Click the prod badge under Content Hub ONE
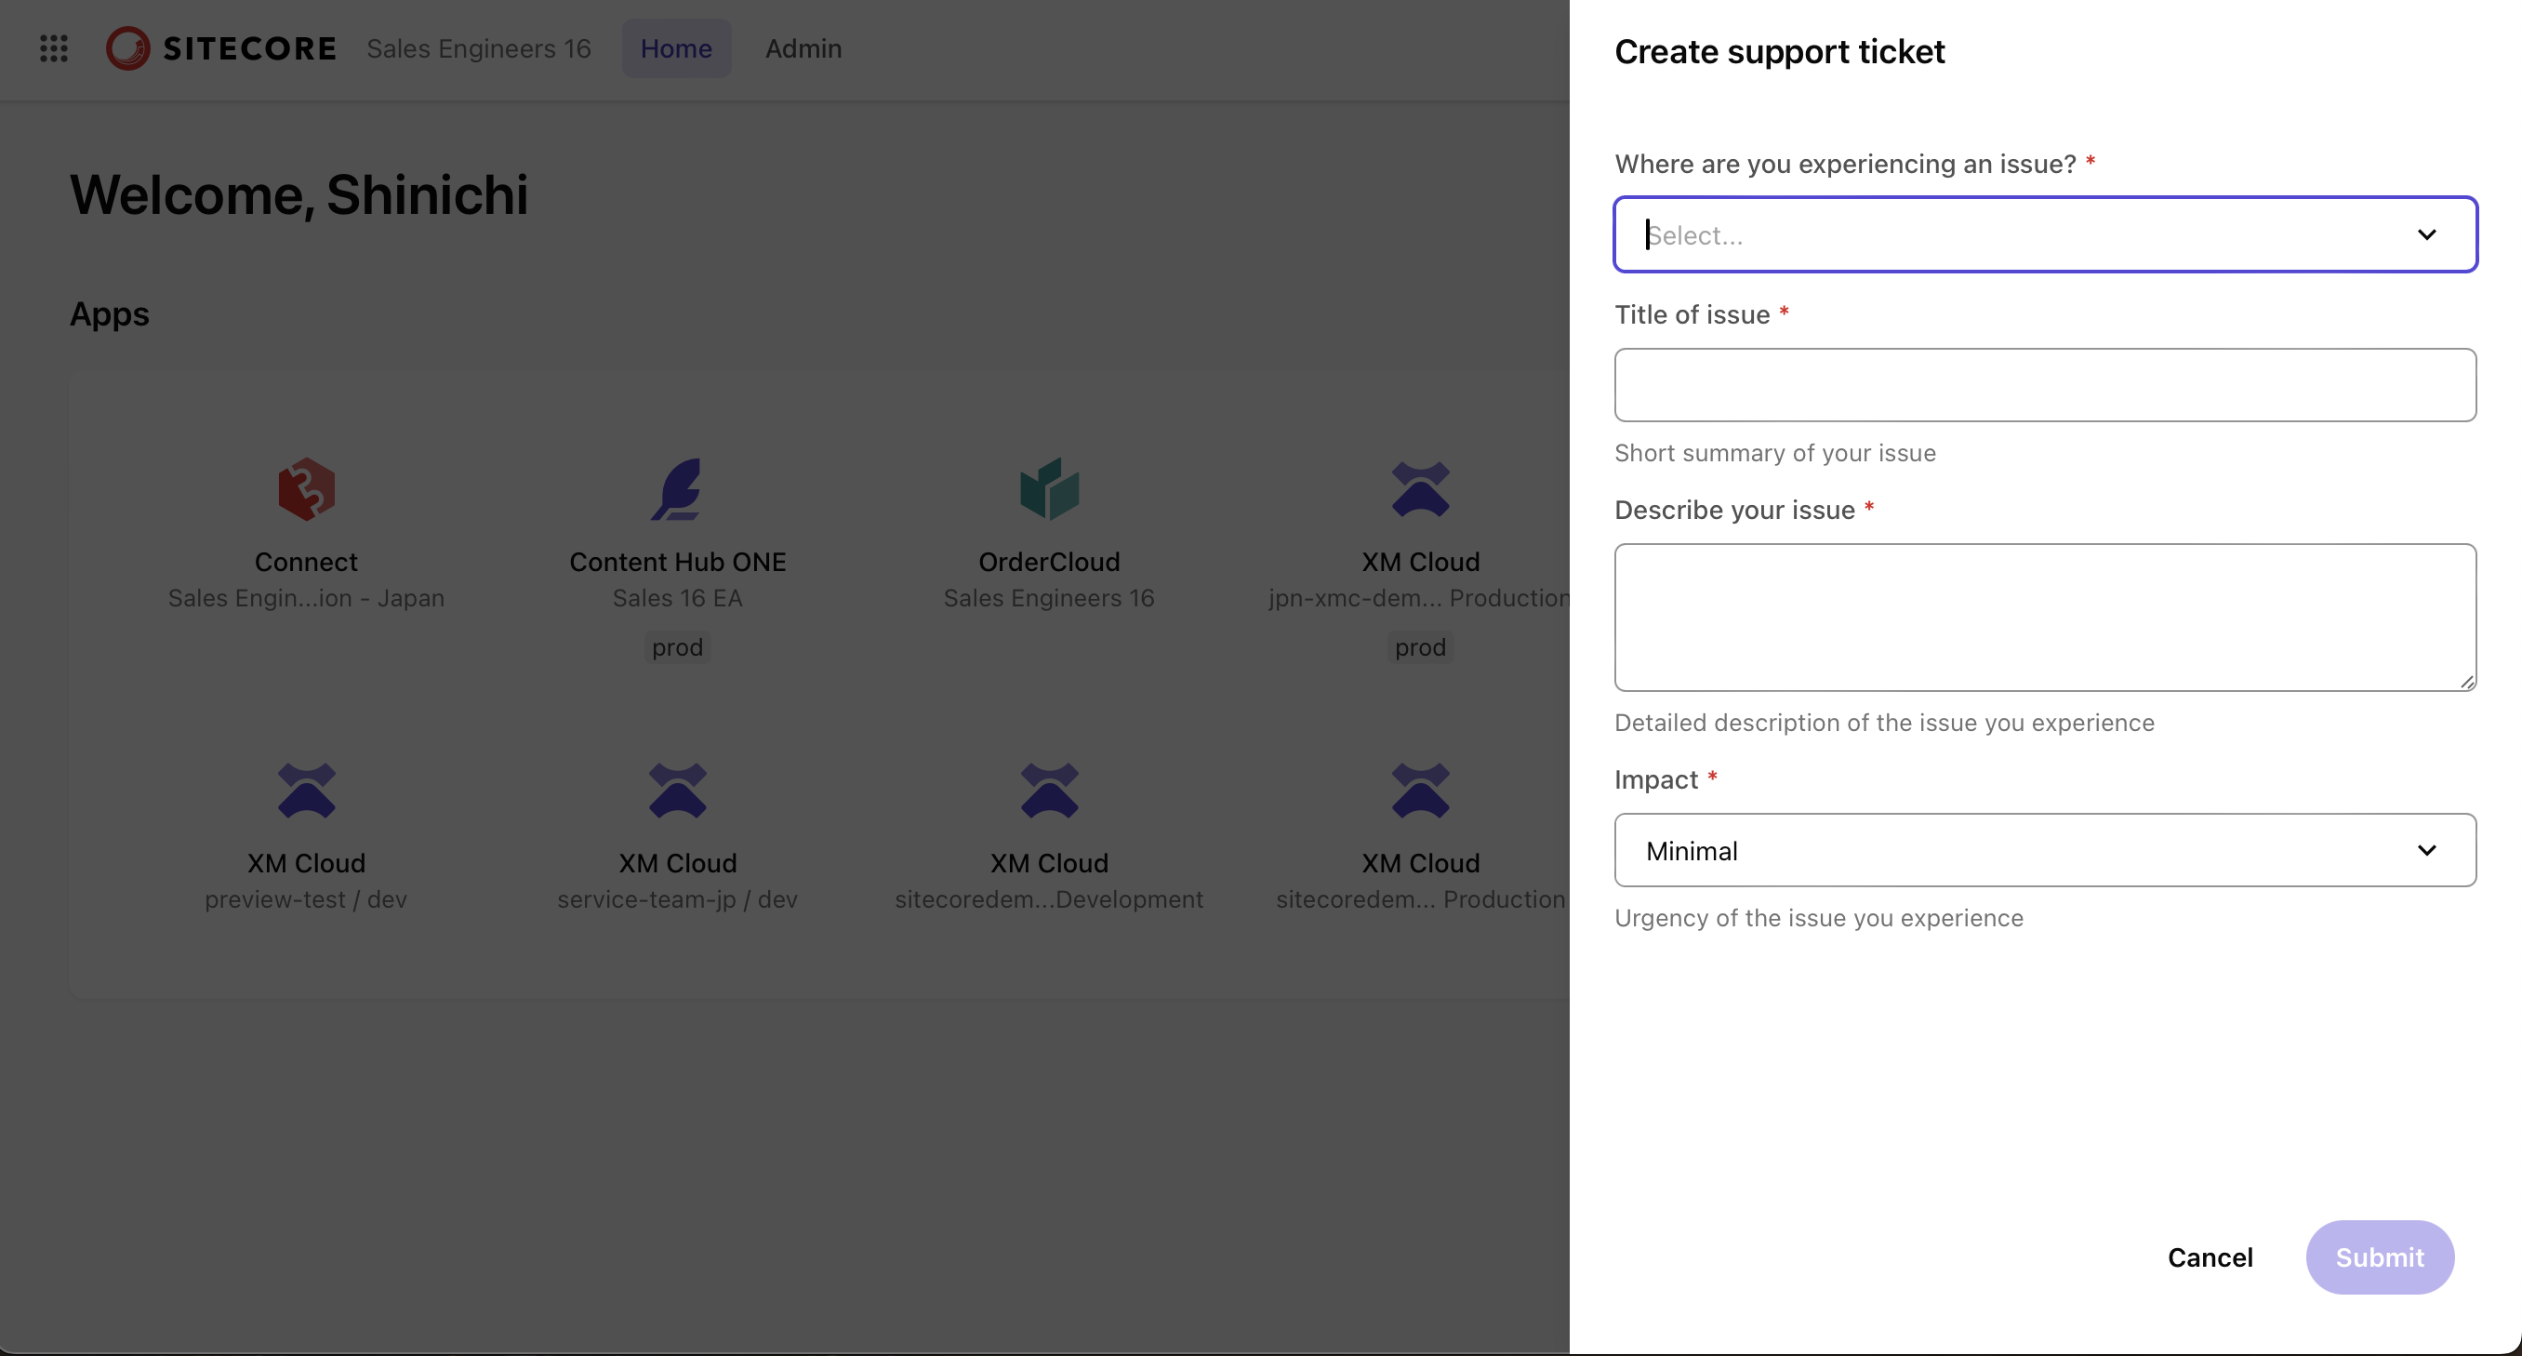Image resolution: width=2522 pixels, height=1356 pixels. coord(678,647)
